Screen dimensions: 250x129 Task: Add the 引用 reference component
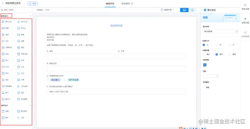point(21,60)
